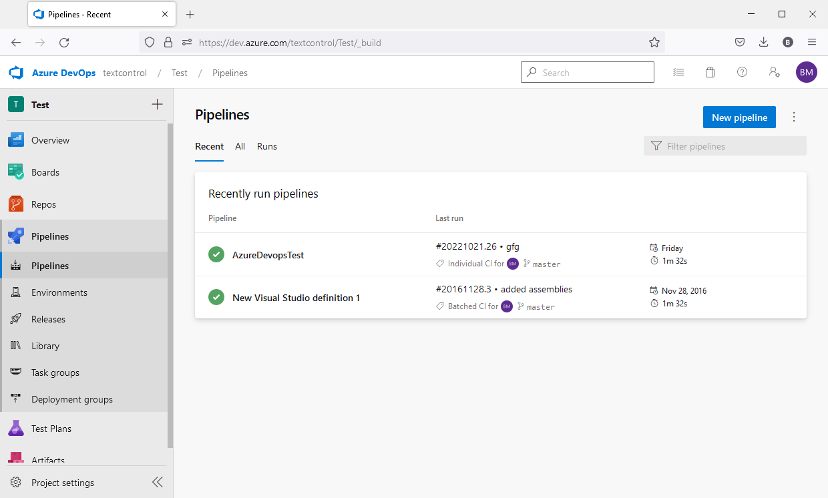This screenshot has height=498, width=828.
Task: Click the Individual CI for label
Action: 476,264
